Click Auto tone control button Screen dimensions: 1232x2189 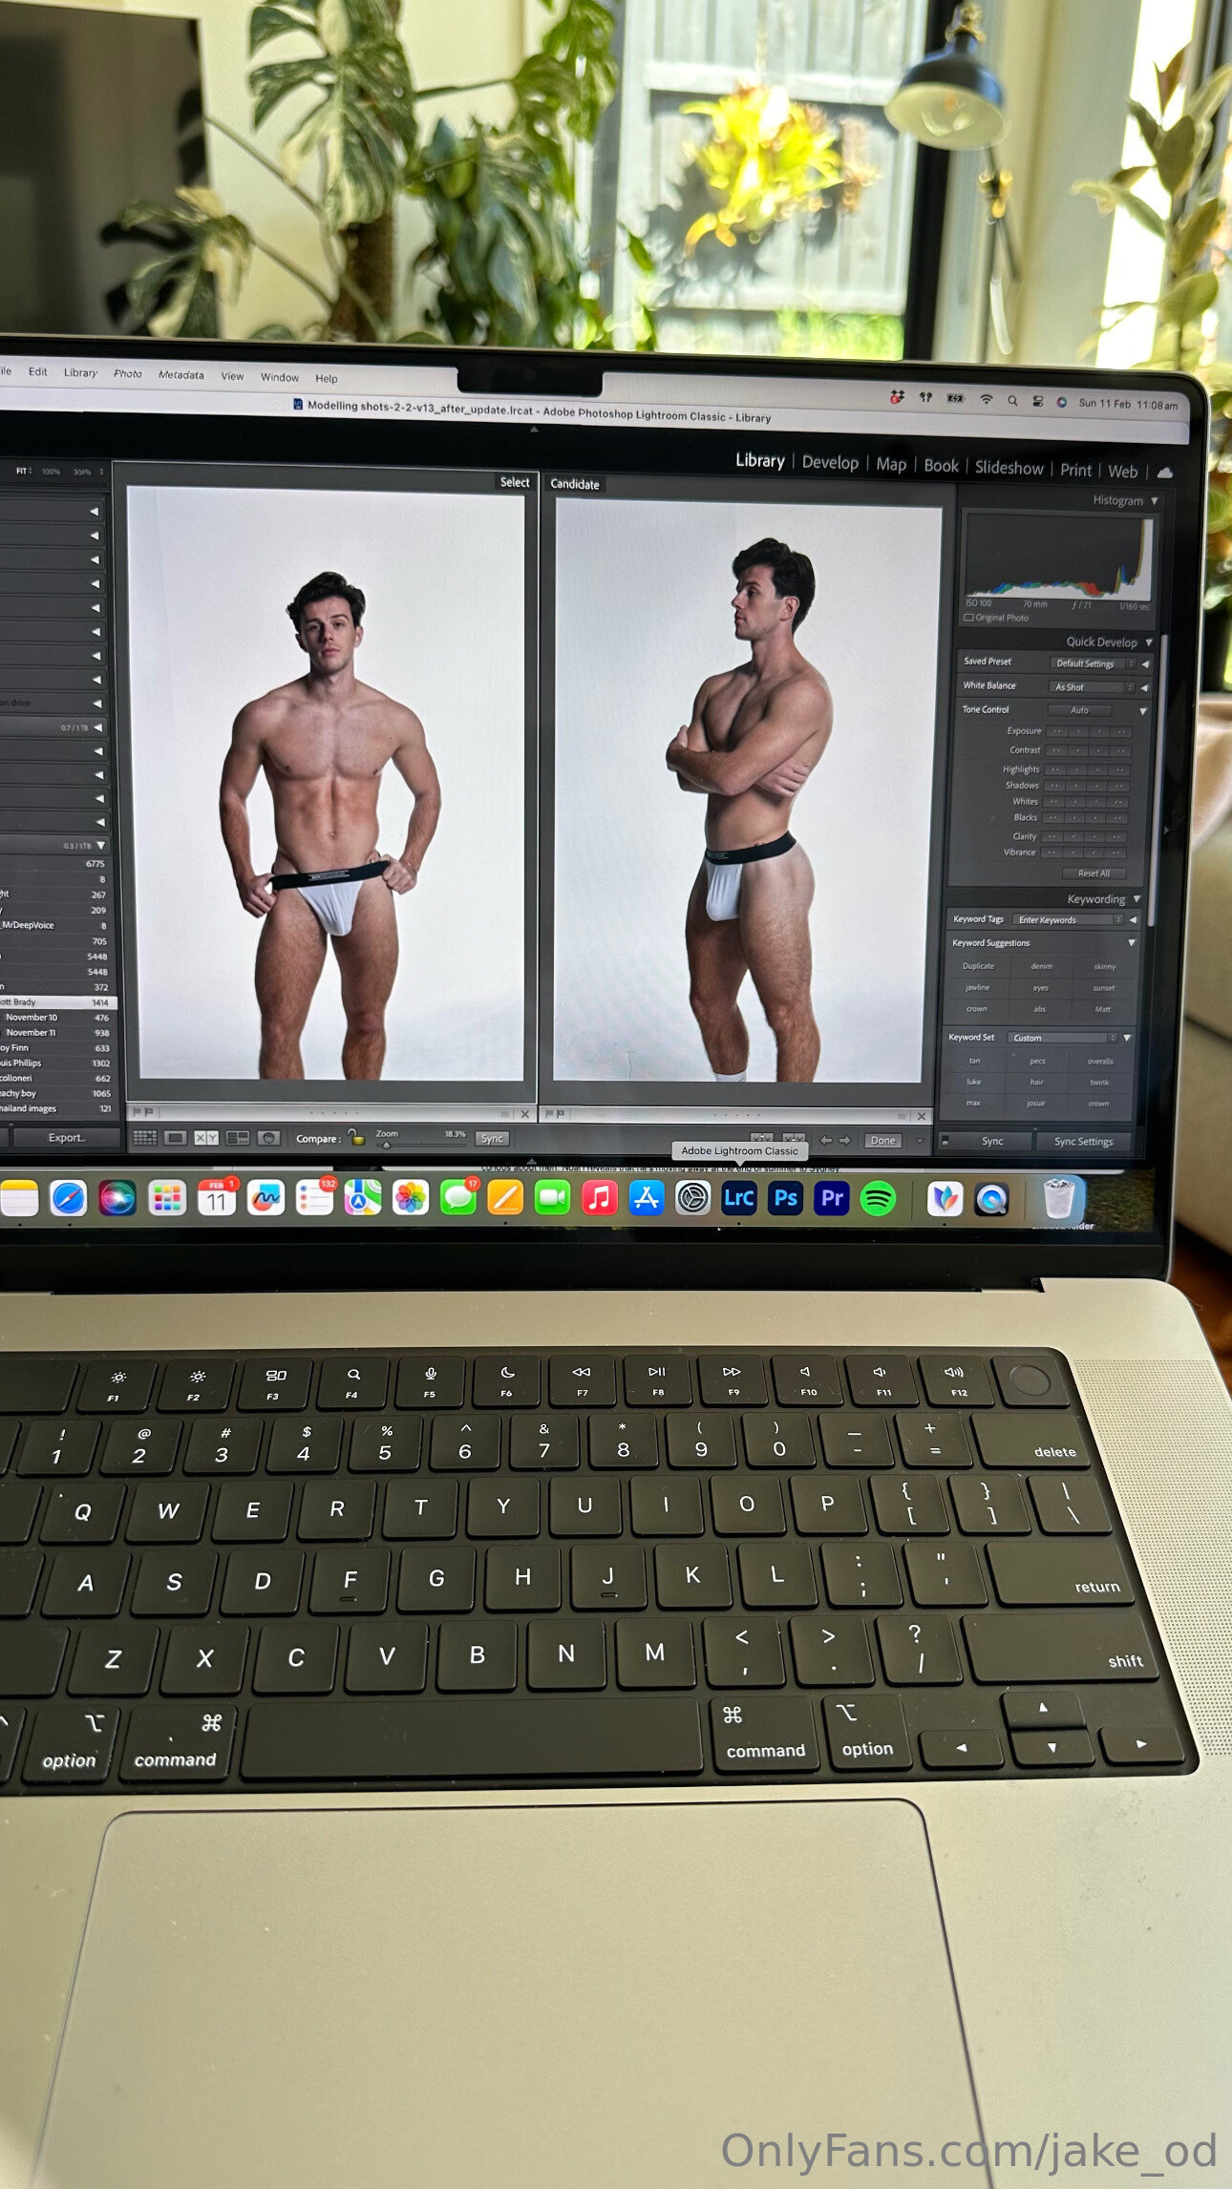click(1079, 710)
